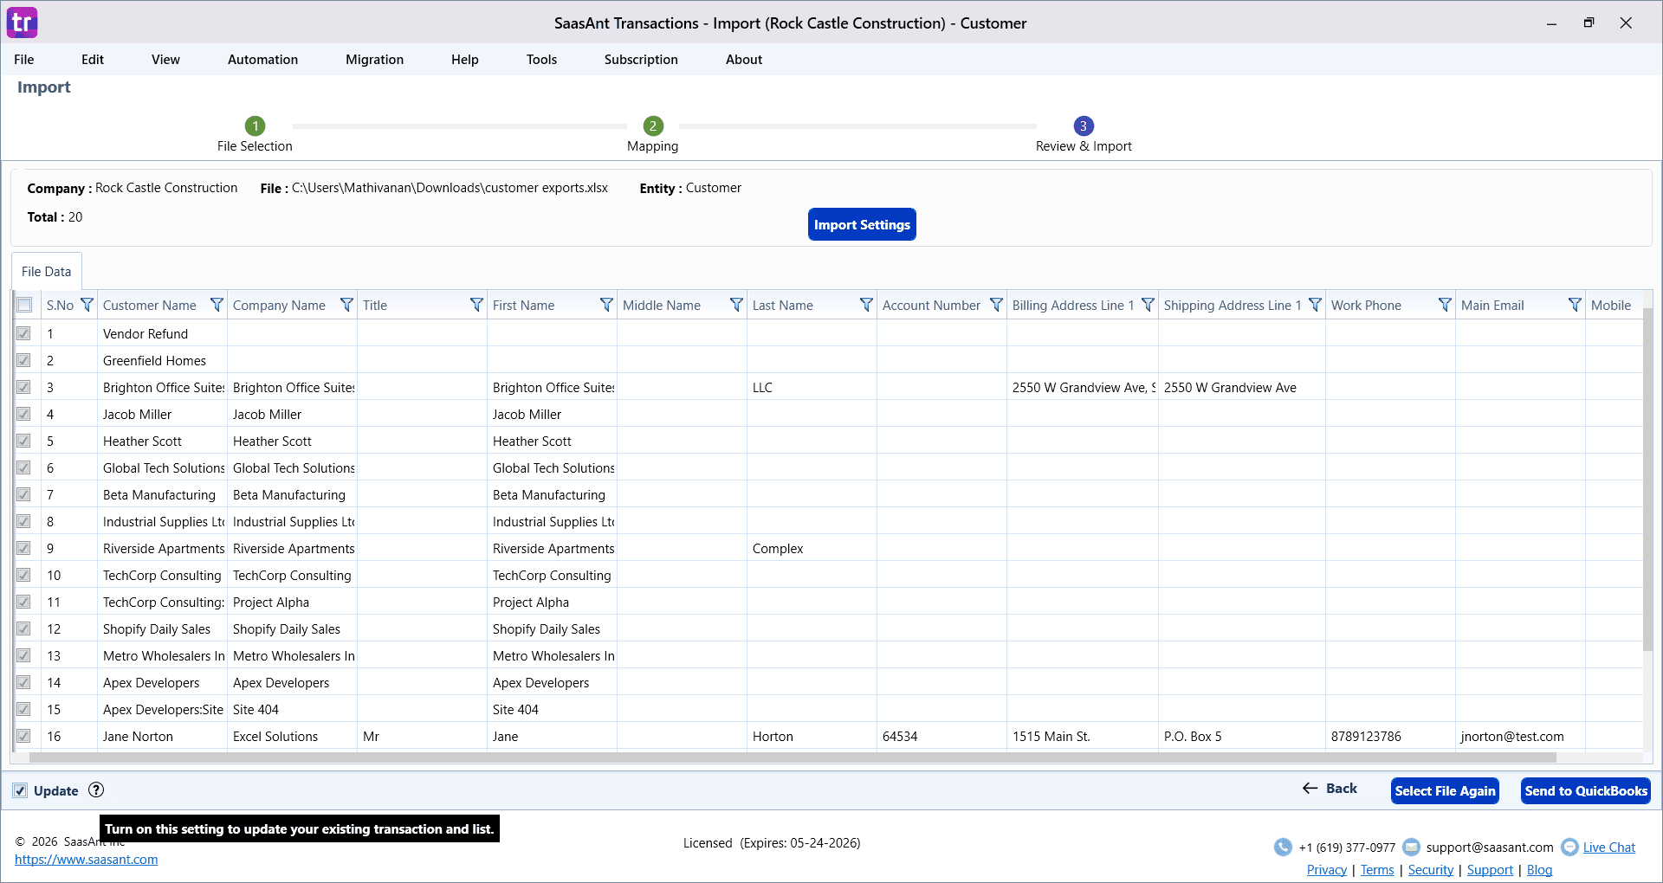This screenshot has height=883, width=1663.
Task: Open the Migration menu
Action: (374, 59)
